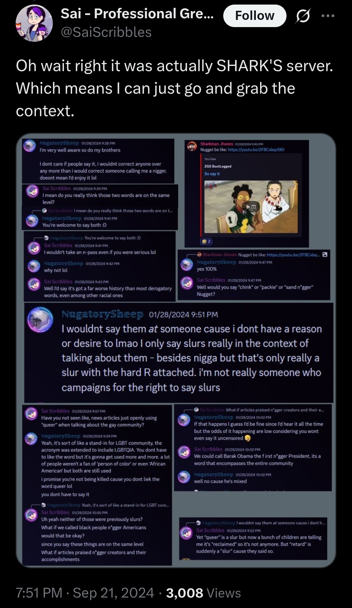Click the display name Sai - Professional Gre...
The image size is (352, 608).
click(137, 14)
